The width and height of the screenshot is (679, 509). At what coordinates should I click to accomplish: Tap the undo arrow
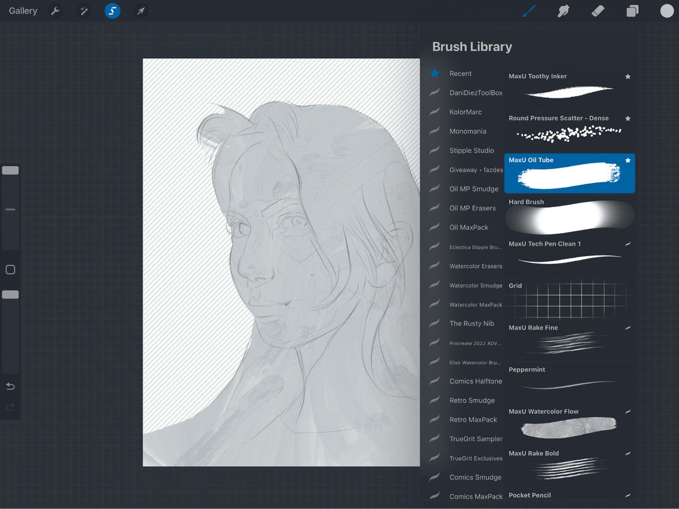click(10, 386)
